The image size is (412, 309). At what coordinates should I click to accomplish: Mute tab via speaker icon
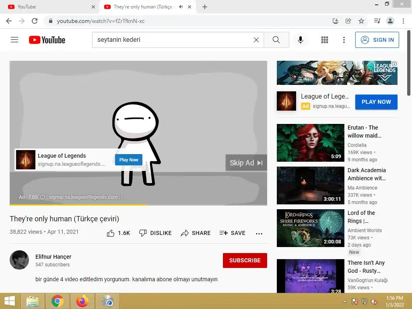point(181,7)
